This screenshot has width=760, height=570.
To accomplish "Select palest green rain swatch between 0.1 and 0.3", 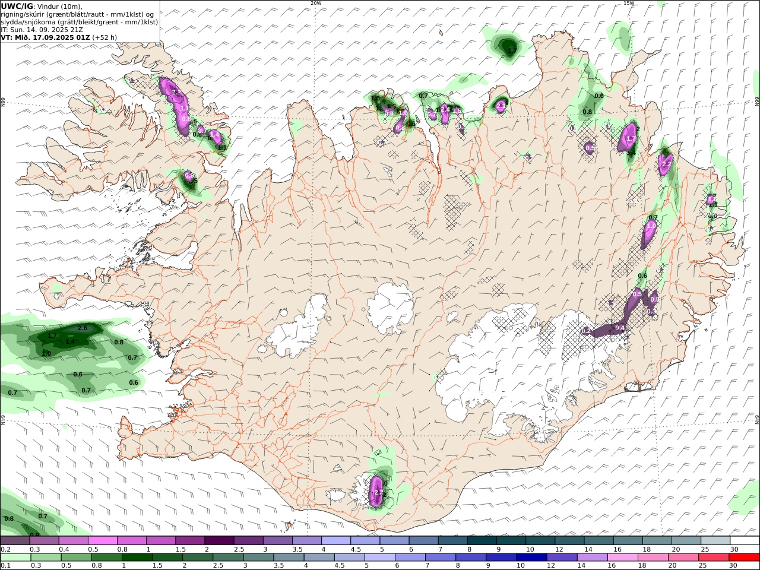I will (x=15, y=558).
